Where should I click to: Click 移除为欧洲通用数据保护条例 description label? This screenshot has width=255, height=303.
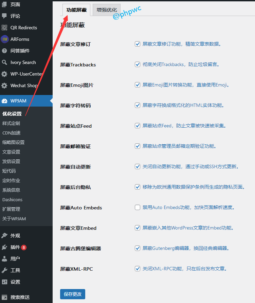tap(194, 187)
